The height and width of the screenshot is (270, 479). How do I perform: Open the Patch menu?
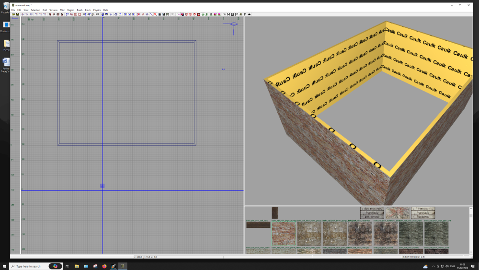(88, 10)
